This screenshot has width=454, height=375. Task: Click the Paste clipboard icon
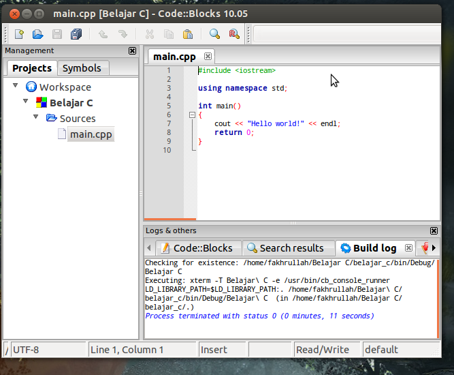[187, 34]
